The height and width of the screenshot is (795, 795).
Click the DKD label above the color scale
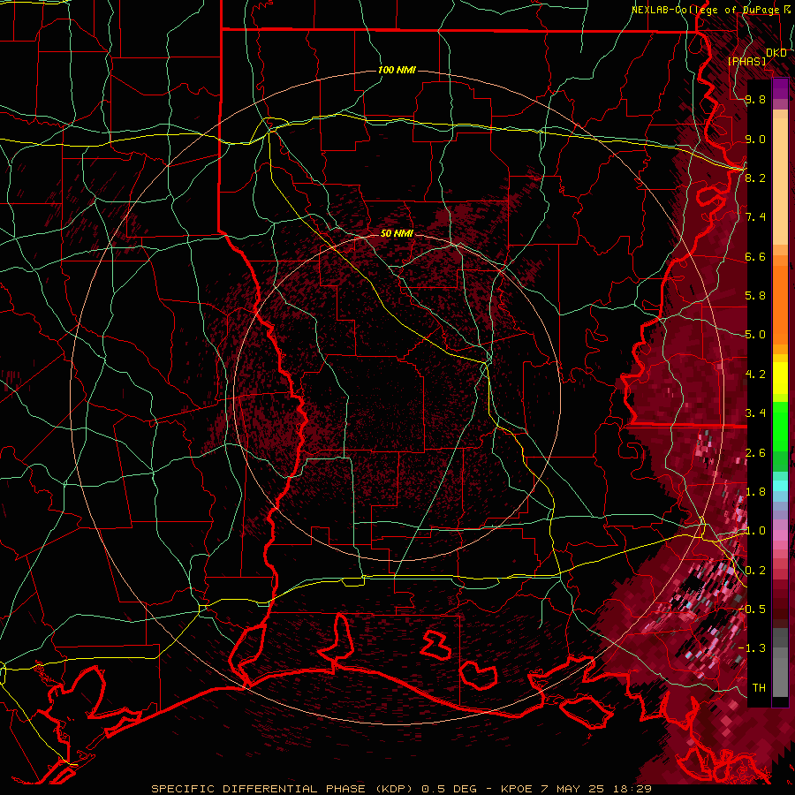pyautogui.click(x=776, y=53)
